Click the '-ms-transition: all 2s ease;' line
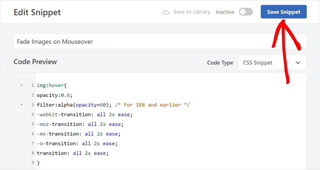The image size is (320, 170). [79, 134]
